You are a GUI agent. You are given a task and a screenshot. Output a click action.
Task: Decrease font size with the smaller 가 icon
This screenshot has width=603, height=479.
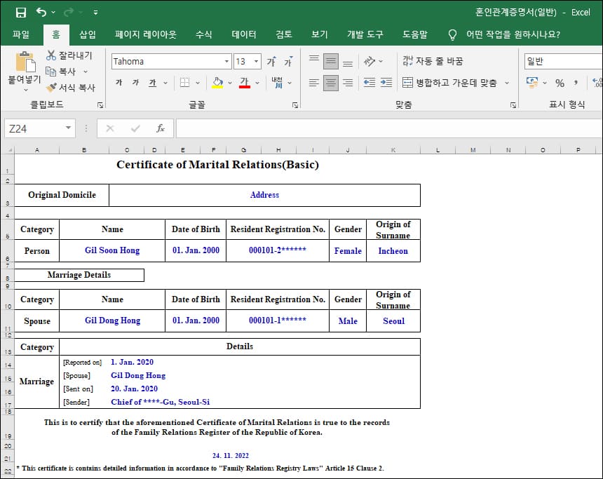tap(288, 62)
